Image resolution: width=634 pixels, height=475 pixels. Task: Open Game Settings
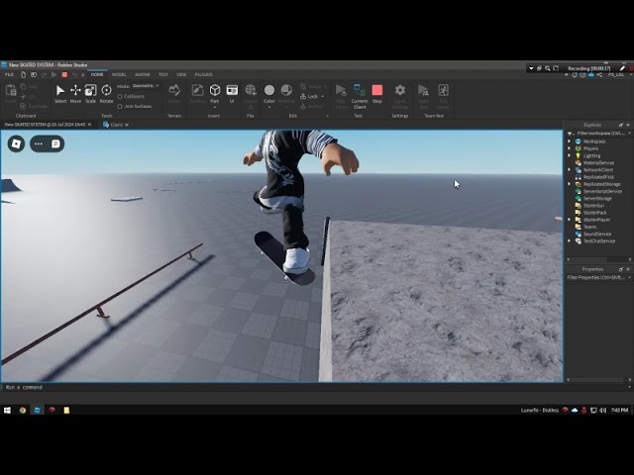400,96
